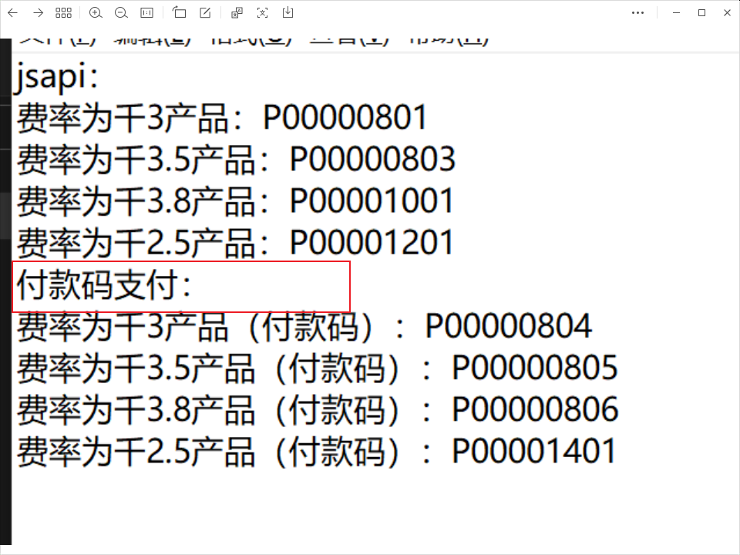Close the image viewer window
The width and height of the screenshot is (740, 555).
point(726,12)
